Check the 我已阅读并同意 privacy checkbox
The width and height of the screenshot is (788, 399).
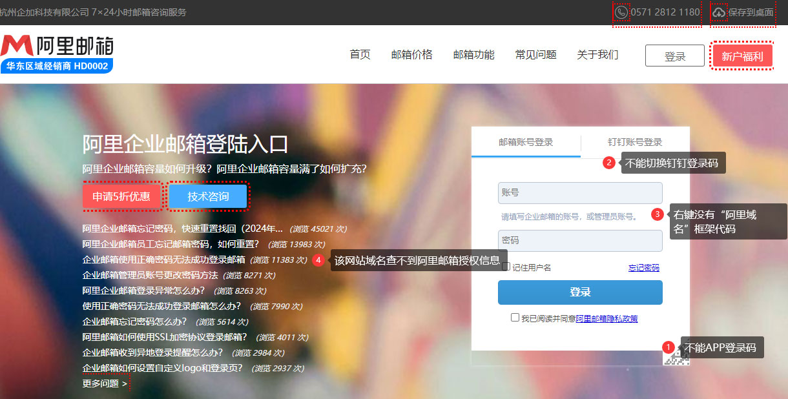tap(515, 318)
